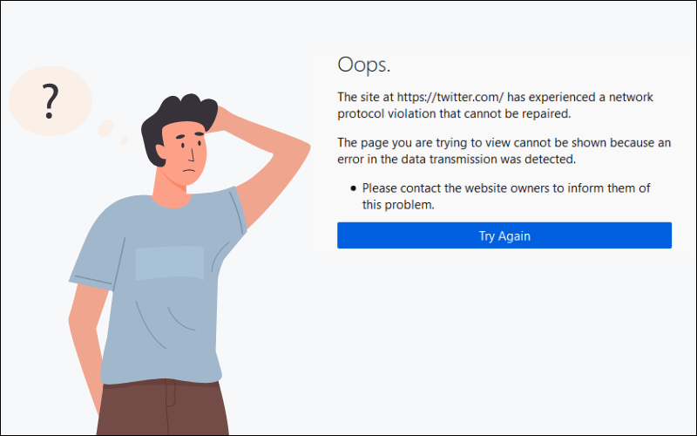697x436 pixels.
Task: Click the hand scratching the man's head
Action: click(221, 118)
